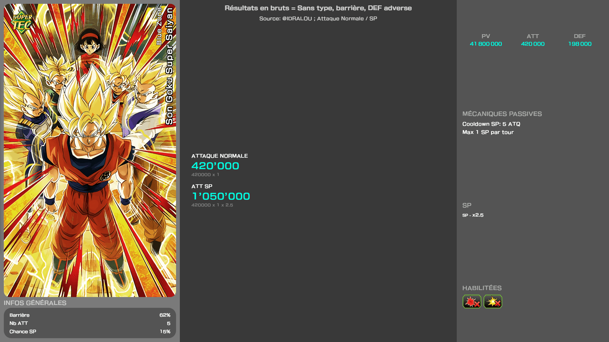Viewport: 609px width, 342px height.
Task: Click the 'DEF' stat header
Action: click(580, 36)
